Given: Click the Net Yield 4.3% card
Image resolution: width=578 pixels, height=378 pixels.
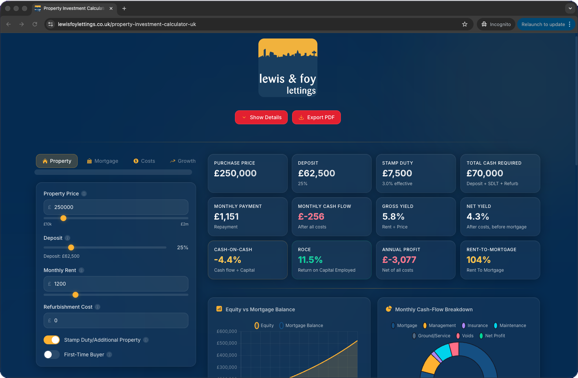Looking at the screenshot, I should click(x=500, y=217).
